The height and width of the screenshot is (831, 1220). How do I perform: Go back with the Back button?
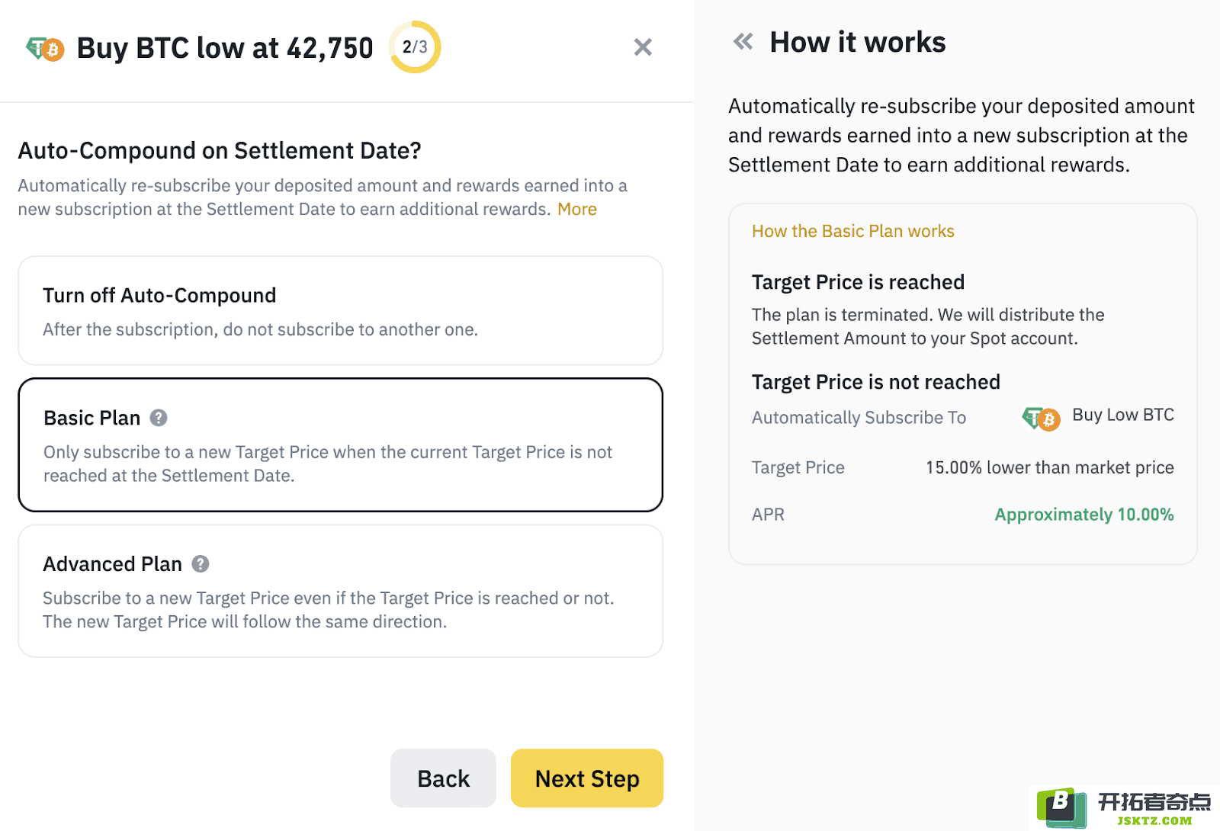443,778
